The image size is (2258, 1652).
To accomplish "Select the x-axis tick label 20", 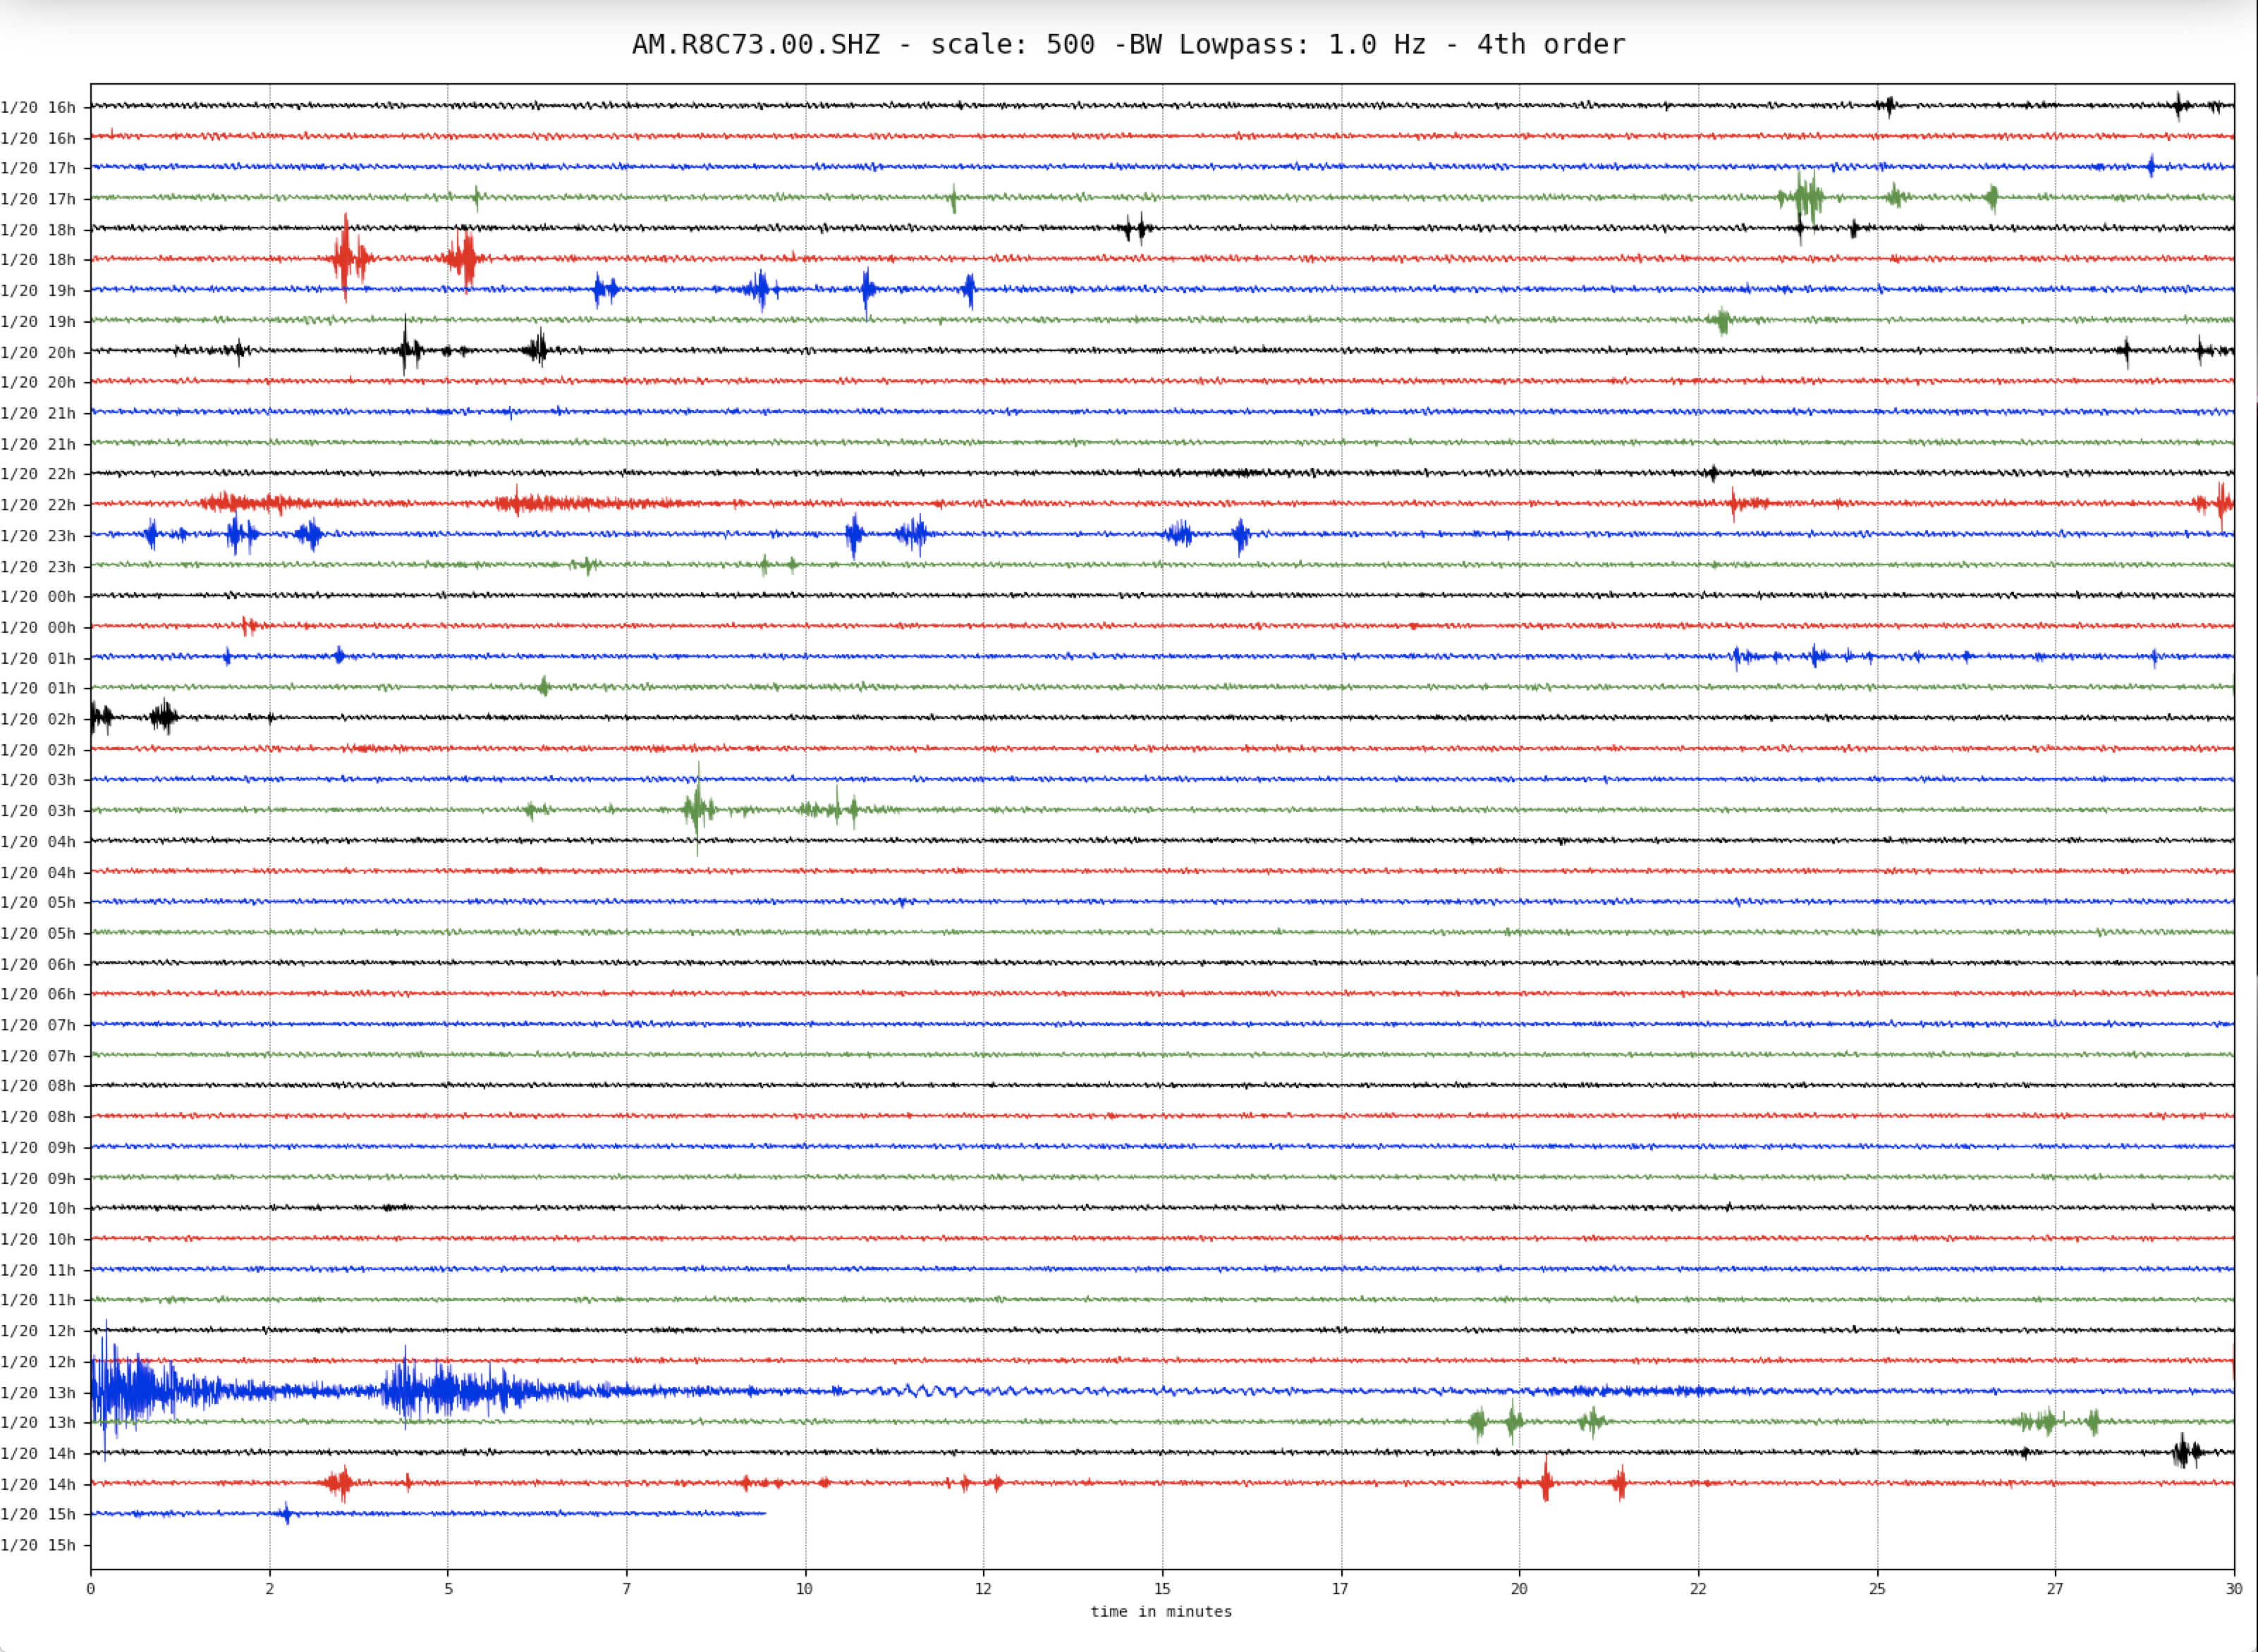I will coord(1520,1588).
